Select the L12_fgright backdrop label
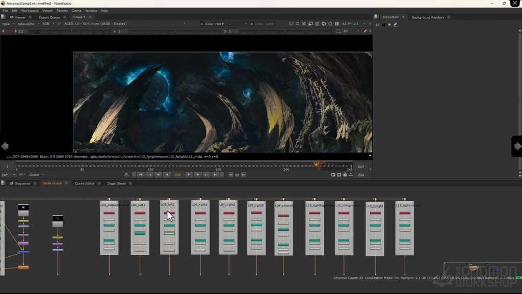This screenshot has width=522, height=294. point(375,206)
